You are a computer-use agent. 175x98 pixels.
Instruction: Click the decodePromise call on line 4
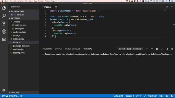[79, 19]
